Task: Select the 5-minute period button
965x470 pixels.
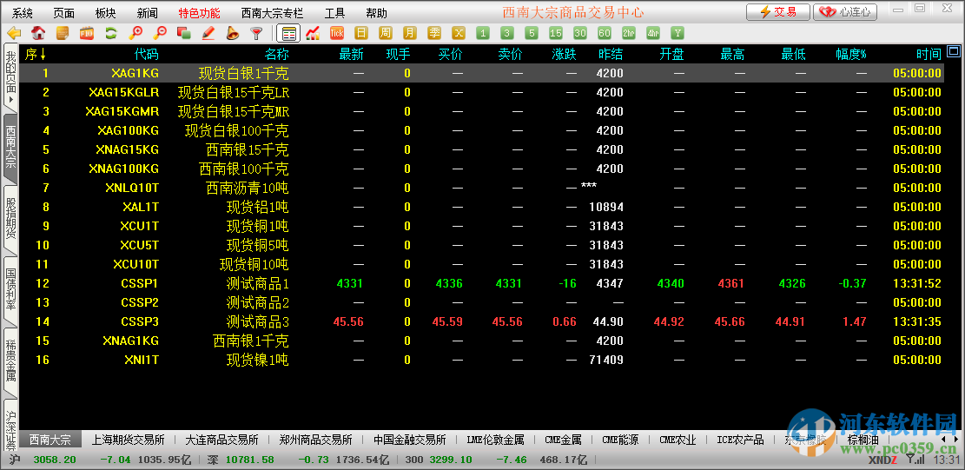Action: [532, 33]
